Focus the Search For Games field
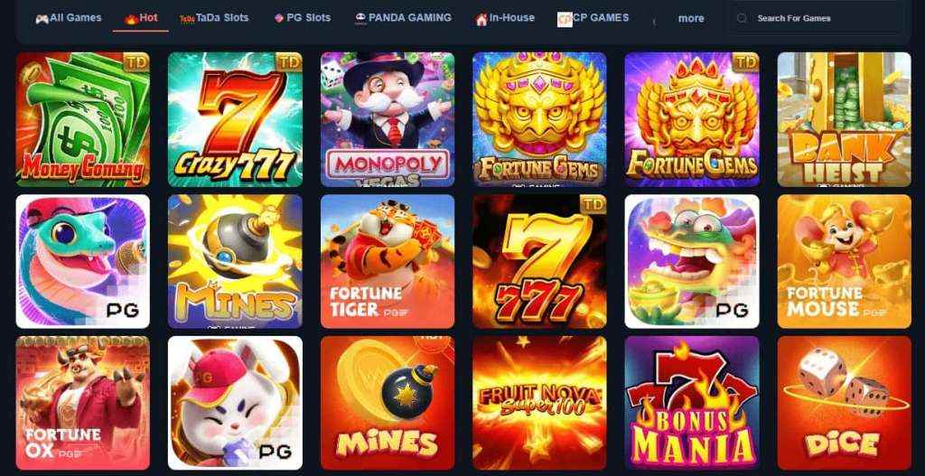Screen dimensions: 925x476 point(816,18)
